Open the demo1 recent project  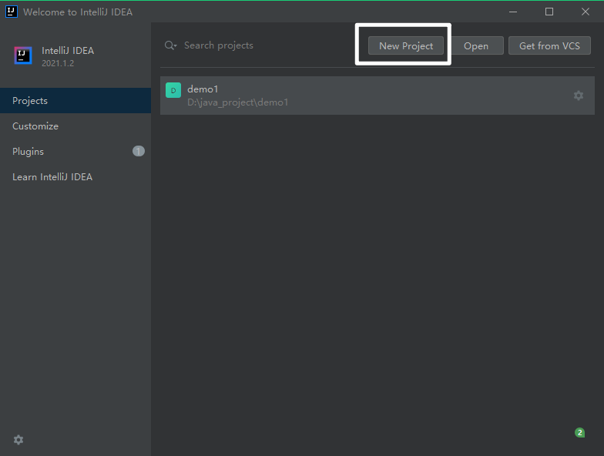pos(377,96)
